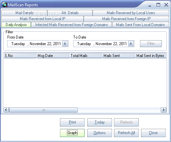
Task: Open Mails Received by Local Users tab
Action: tap(131, 13)
